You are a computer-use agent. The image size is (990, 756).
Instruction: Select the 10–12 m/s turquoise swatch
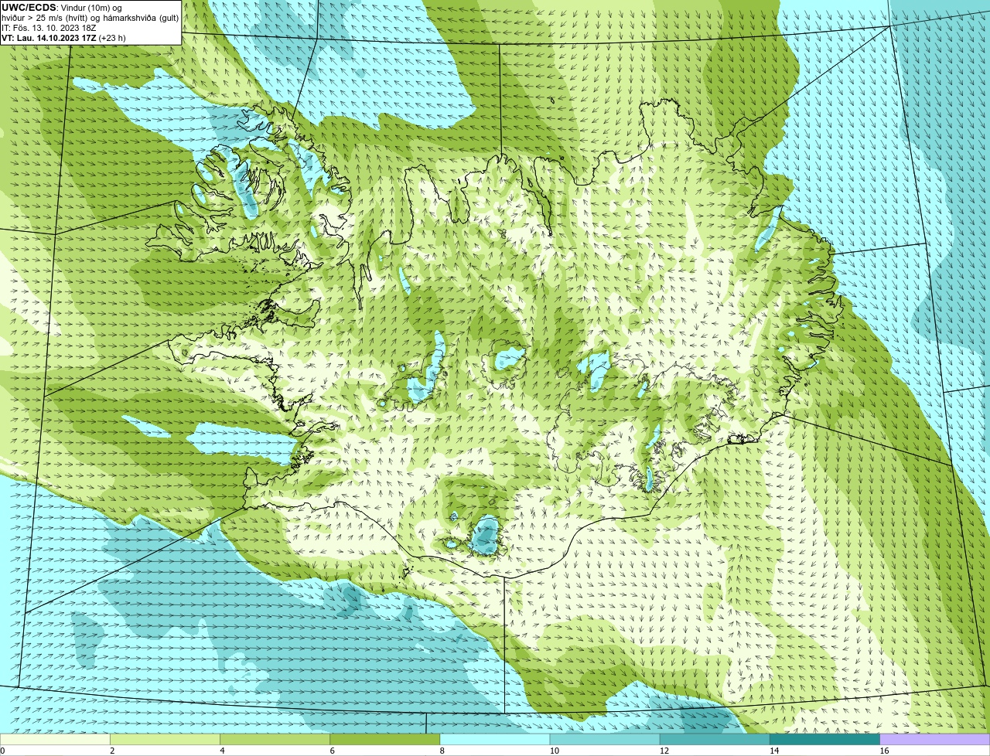pyautogui.click(x=605, y=739)
